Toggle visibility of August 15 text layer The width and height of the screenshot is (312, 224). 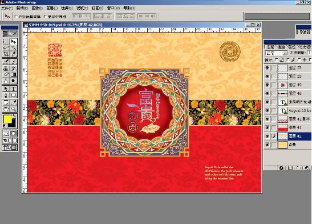268,110
